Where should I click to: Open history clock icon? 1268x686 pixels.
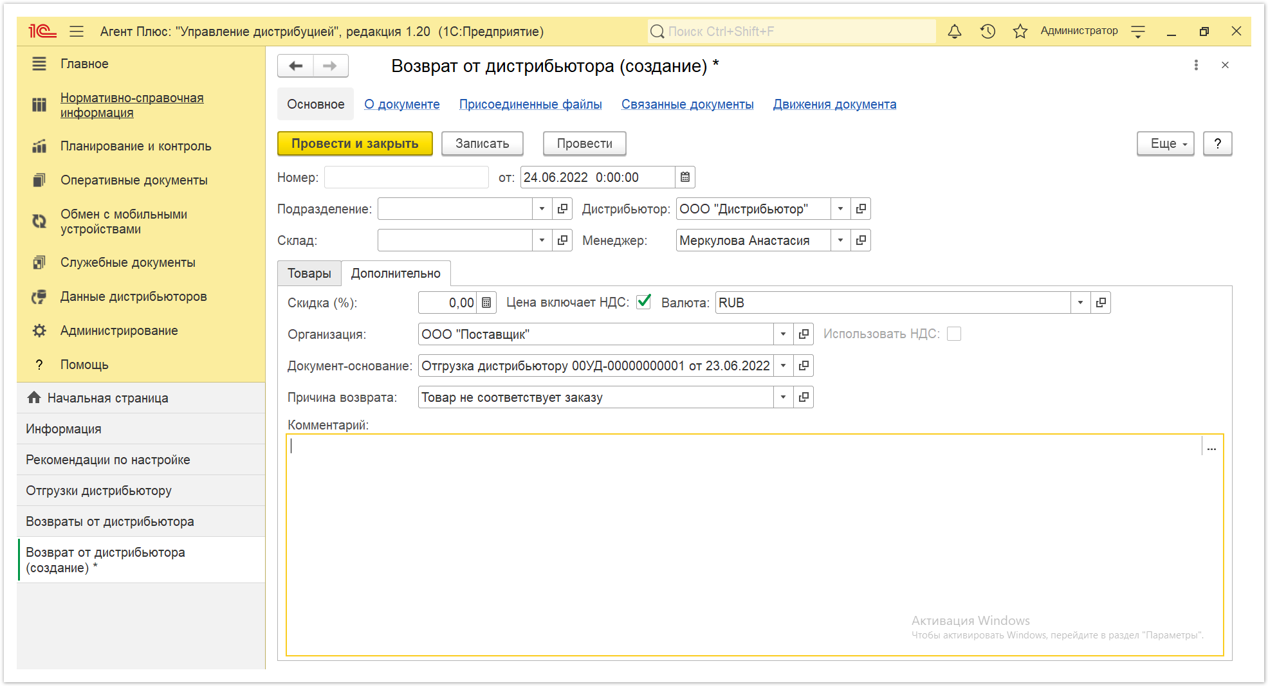coord(988,31)
